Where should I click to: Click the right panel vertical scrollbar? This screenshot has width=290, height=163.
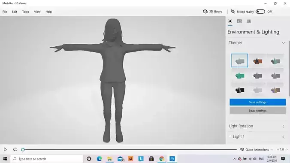tap(289, 69)
